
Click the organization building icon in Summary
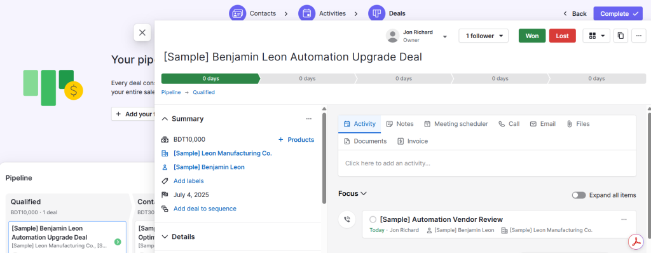coord(165,153)
